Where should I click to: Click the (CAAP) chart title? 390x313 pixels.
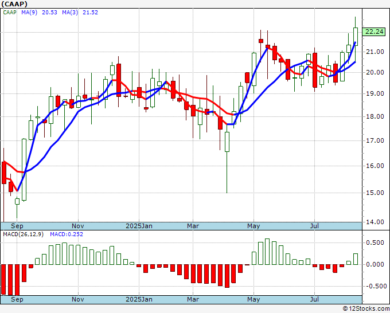pyautogui.click(x=14, y=4)
